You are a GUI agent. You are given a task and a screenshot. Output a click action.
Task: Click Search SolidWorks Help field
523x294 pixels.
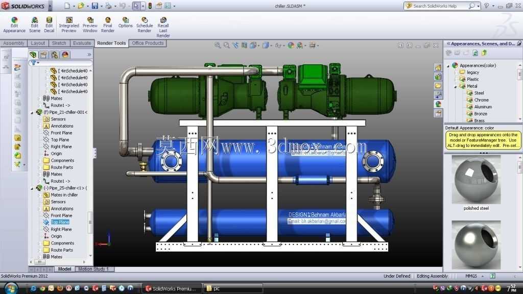437,6
